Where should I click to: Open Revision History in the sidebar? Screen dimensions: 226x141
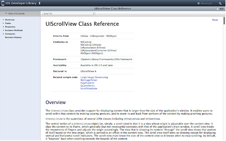click(13, 37)
